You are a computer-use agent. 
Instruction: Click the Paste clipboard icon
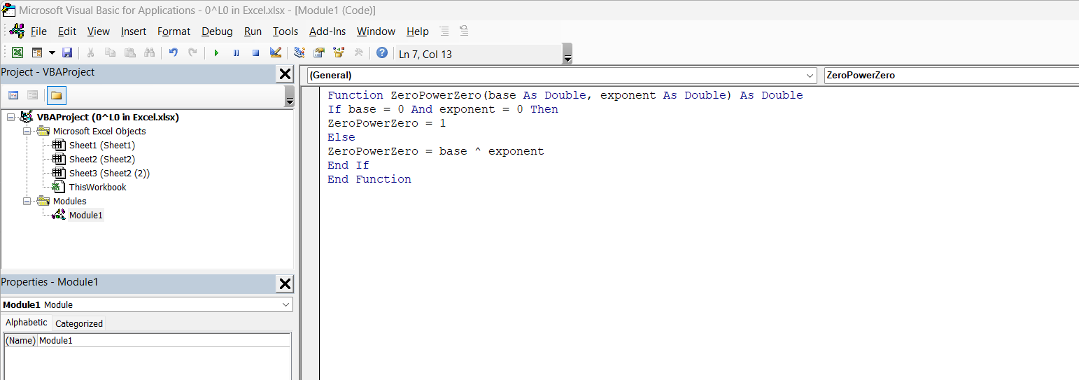(129, 53)
